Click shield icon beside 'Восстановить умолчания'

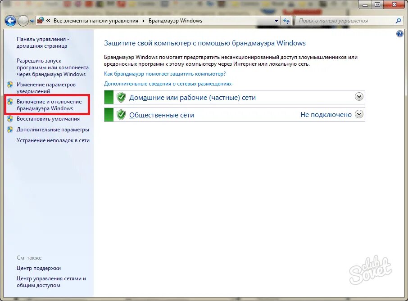10,119
